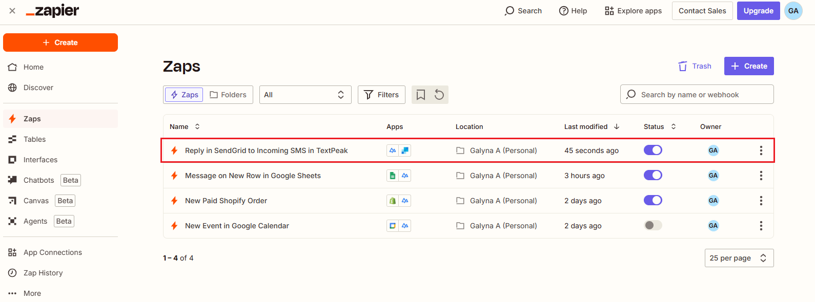Open three-dot menu for Shopify Order zap

point(761,201)
